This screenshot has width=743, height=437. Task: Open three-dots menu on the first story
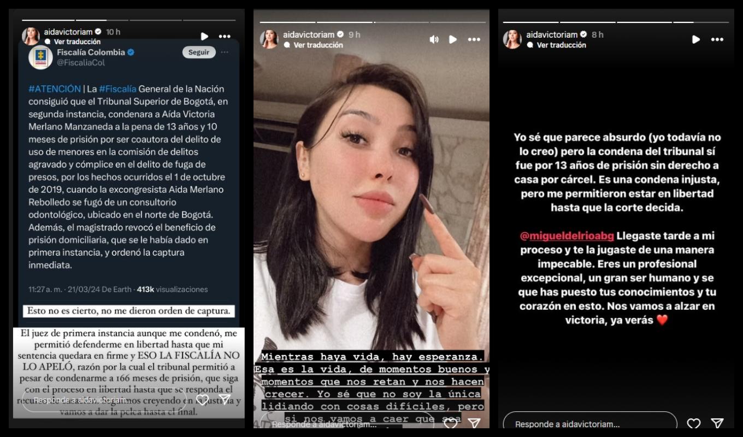coord(225,37)
